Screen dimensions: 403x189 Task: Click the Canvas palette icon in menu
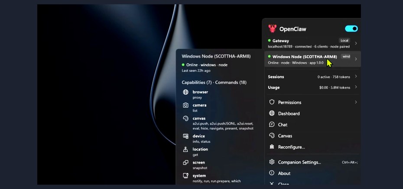coord(272,136)
